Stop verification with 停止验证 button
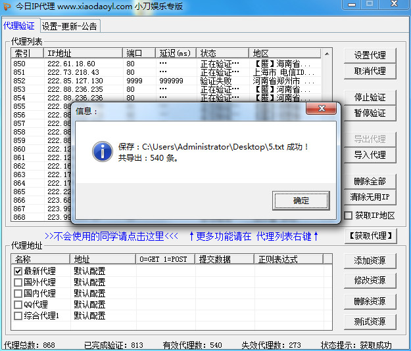The image size is (411, 351). [370, 97]
